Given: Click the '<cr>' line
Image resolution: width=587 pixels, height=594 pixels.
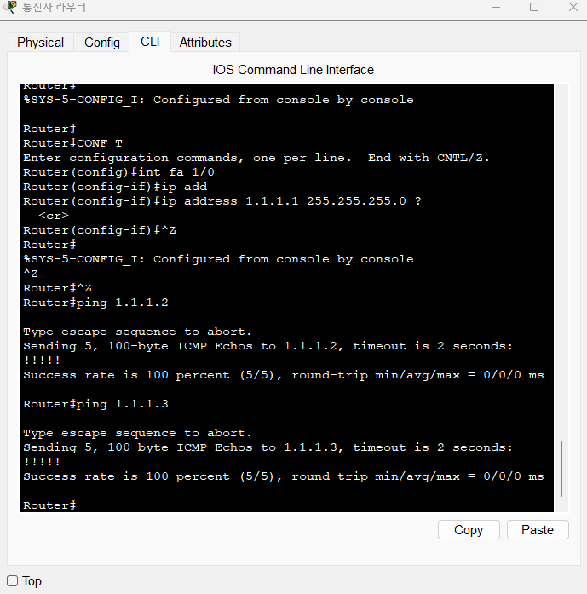Looking at the screenshot, I should click(x=54, y=216).
